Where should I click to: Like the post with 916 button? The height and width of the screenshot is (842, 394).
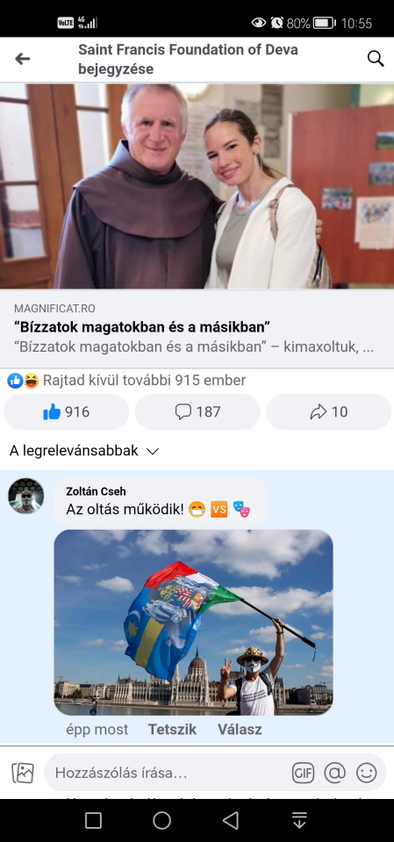pos(66,412)
